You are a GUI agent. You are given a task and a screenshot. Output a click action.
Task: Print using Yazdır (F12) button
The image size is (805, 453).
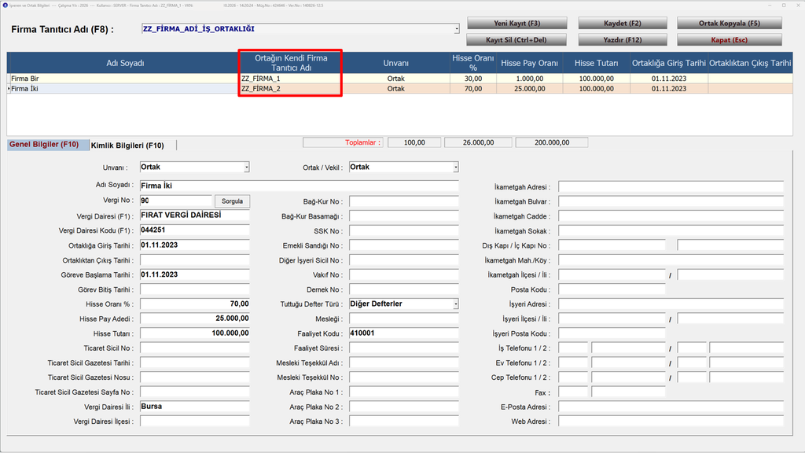[x=623, y=39]
